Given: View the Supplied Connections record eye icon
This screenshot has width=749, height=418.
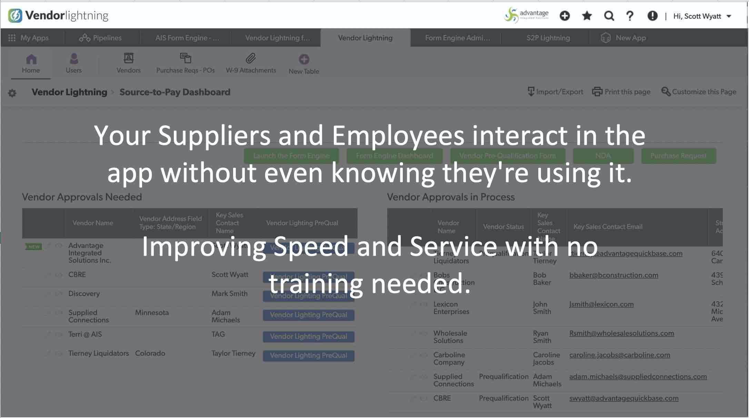Looking at the screenshot, I should click(x=59, y=313).
